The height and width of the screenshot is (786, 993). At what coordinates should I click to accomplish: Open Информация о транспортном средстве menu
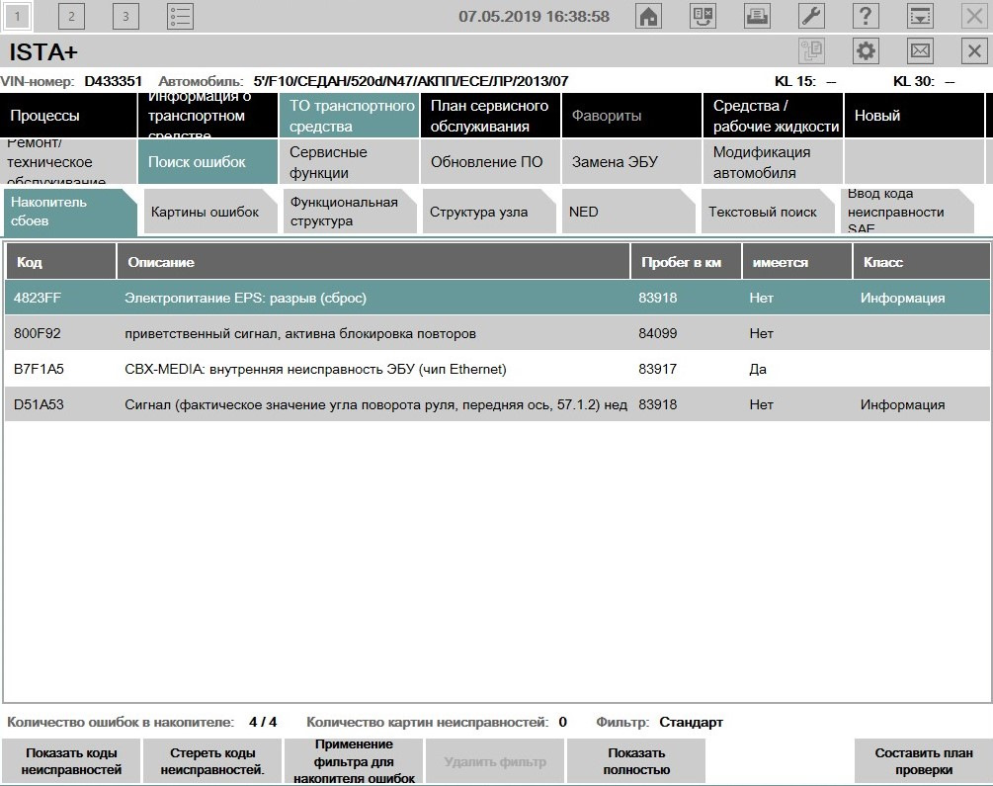[207, 116]
